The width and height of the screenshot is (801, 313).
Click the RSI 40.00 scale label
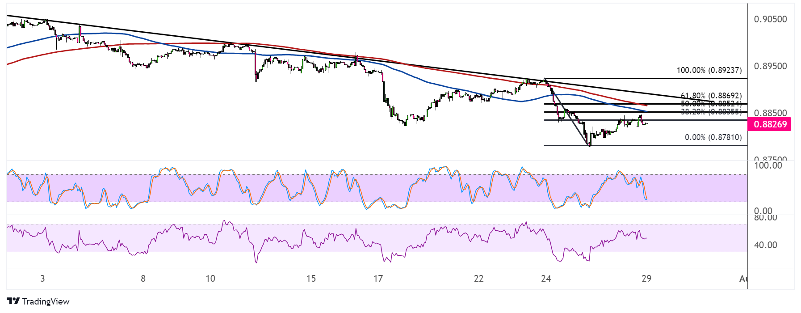(765, 245)
